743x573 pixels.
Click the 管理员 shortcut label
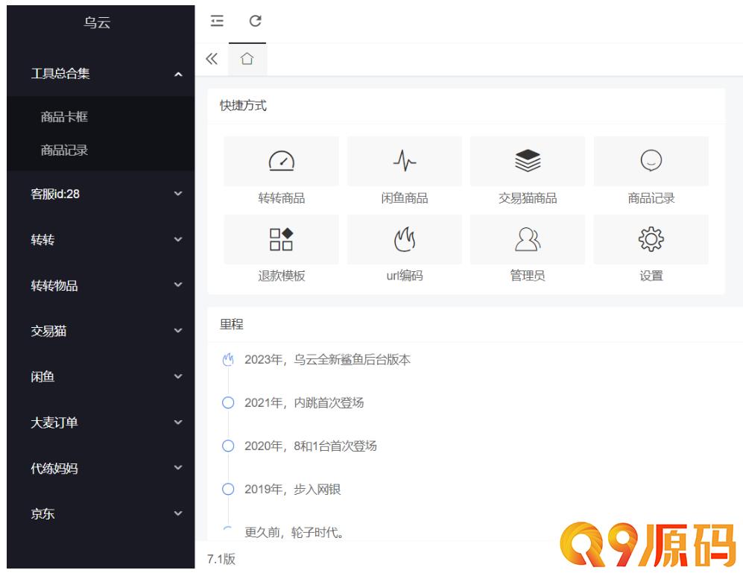528,276
